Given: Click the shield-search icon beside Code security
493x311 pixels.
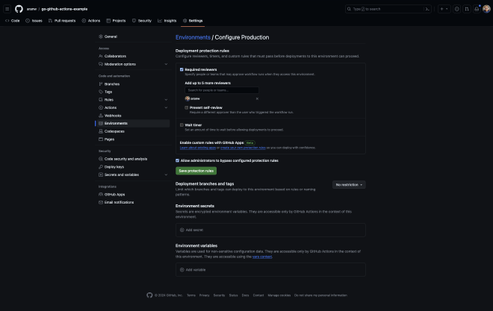Looking at the screenshot, I should click(101, 159).
